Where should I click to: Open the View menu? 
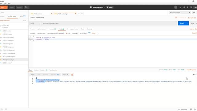(5, 3)
